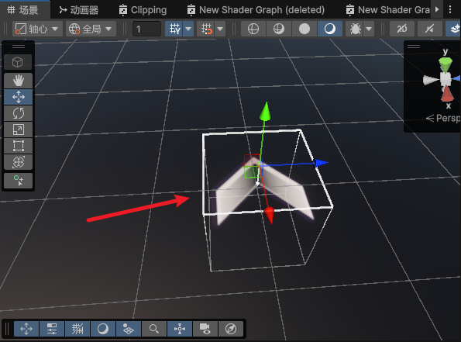
Task: Click the gizmo center cube
Action: (x=446, y=79)
